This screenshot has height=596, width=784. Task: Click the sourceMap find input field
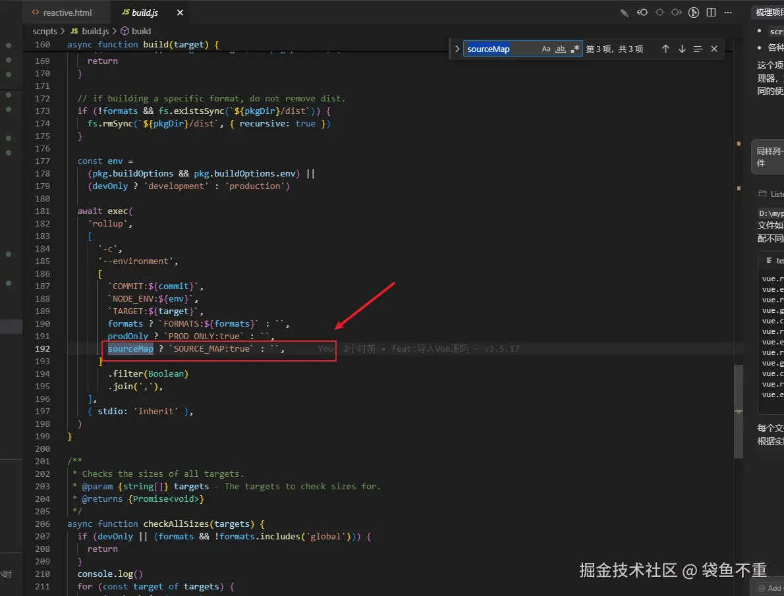(501, 49)
